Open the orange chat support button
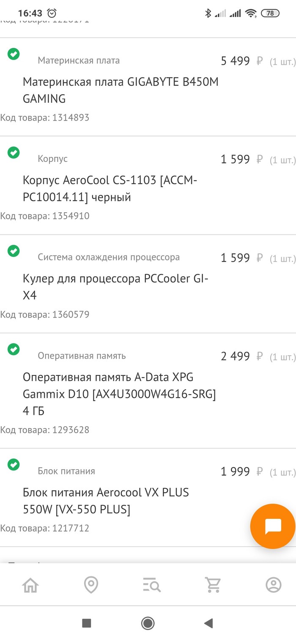The width and height of the screenshot is (296, 641). (x=273, y=526)
